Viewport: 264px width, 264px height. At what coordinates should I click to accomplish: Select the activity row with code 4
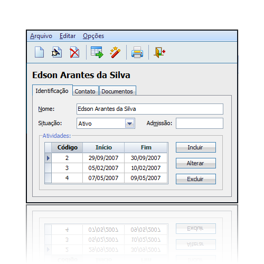(x=106, y=178)
